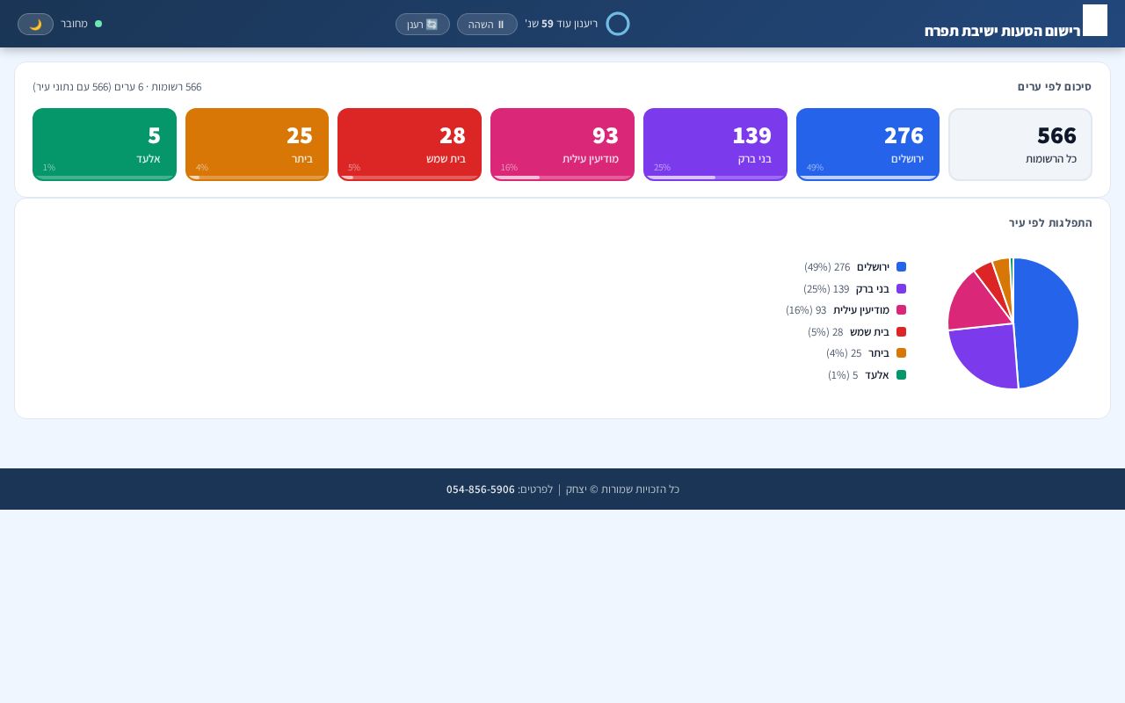
Task: Click the purple בני ברק legend swatch
Action: click(x=901, y=288)
